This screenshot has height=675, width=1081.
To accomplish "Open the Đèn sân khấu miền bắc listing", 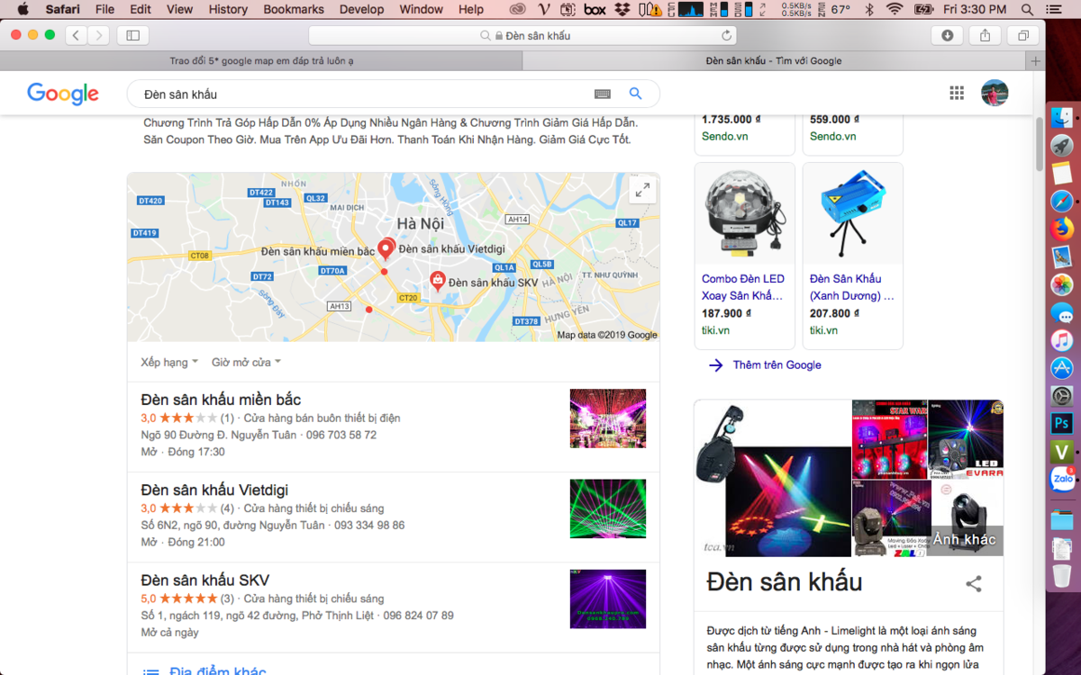I will tap(221, 400).
